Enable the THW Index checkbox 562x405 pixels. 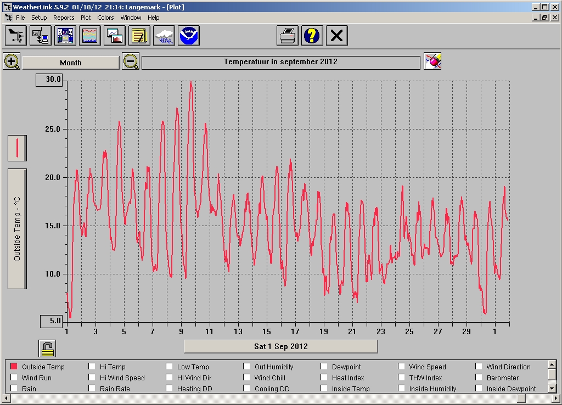(401, 378)
